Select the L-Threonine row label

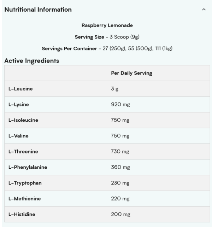[x=23, y=152]
